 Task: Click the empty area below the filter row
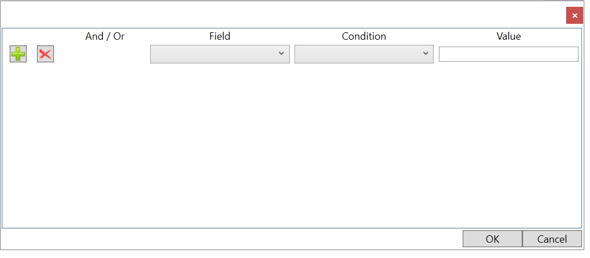click(x=292, y=146)
